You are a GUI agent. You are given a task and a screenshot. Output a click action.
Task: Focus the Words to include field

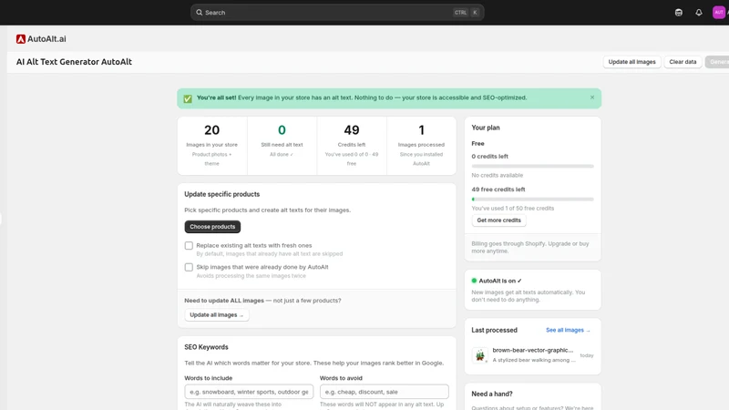coord(249,392)
